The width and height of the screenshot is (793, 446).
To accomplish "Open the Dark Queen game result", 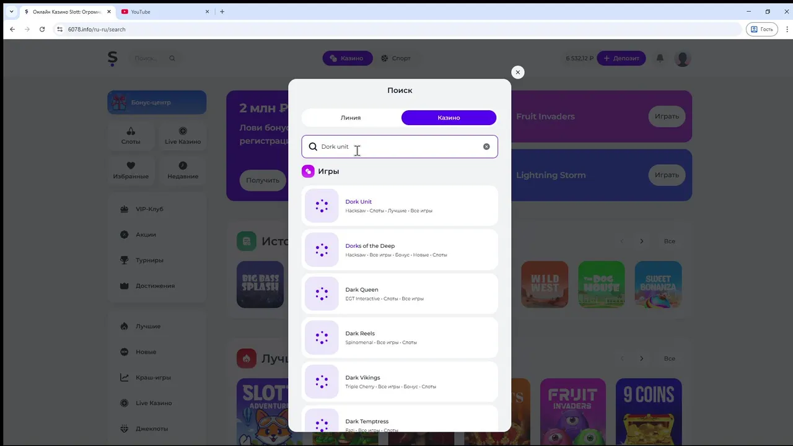I will click(400, 294).
